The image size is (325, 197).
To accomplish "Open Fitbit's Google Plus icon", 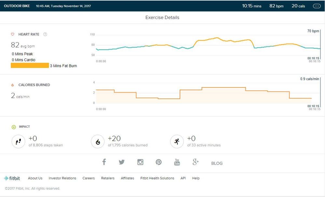I will click(196, 162).
